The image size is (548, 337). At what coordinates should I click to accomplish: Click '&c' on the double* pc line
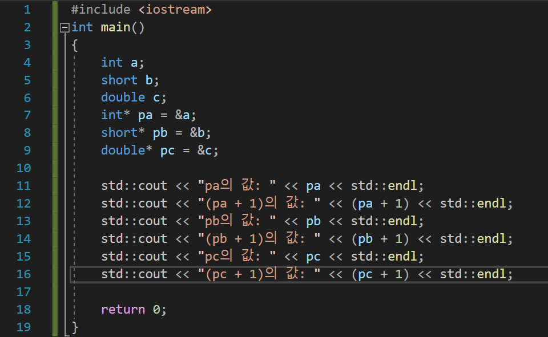(204, 151)
